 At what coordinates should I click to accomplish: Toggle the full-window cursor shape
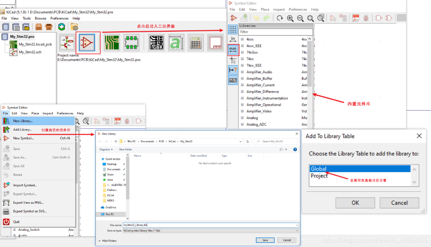pos(233,60)
